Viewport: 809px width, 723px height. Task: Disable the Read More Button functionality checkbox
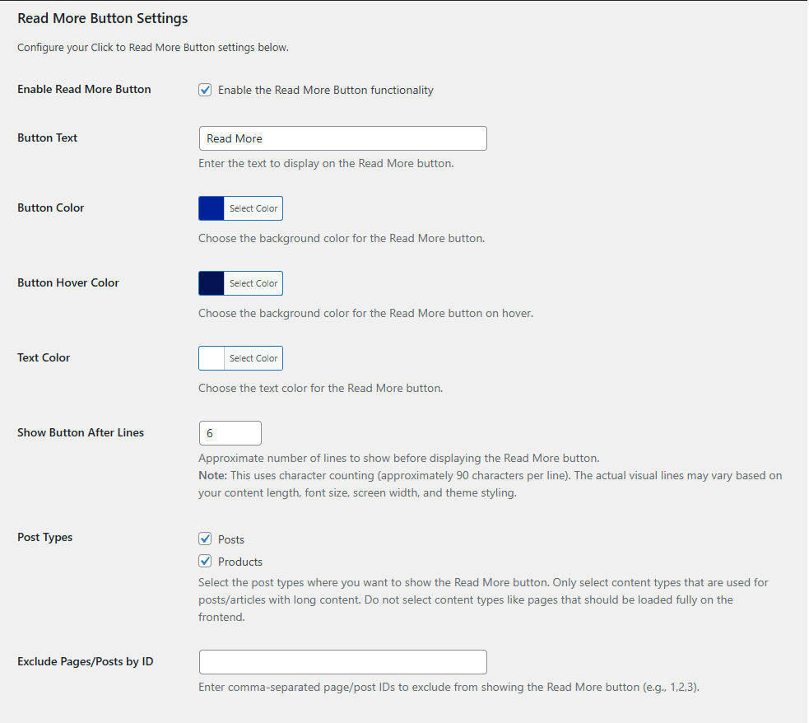(x=204, y=90)
